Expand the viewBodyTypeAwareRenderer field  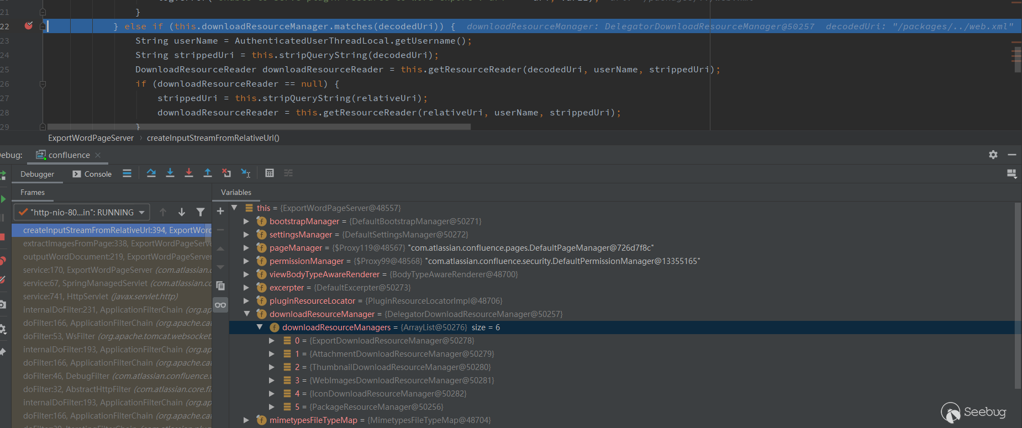(x=246, y=274)
